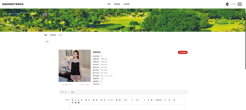Click the user avatar in the header
The width and height of the screenshot is (246, 110).
pos(227,4)
